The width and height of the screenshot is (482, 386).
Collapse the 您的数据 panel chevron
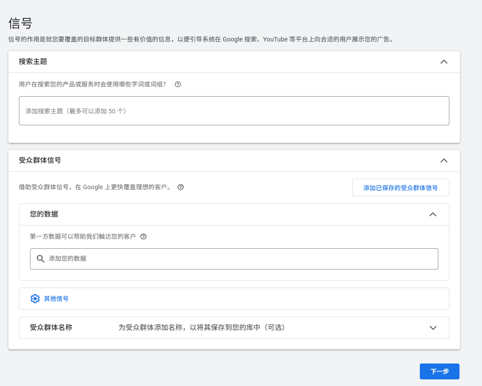pos(433,214)
